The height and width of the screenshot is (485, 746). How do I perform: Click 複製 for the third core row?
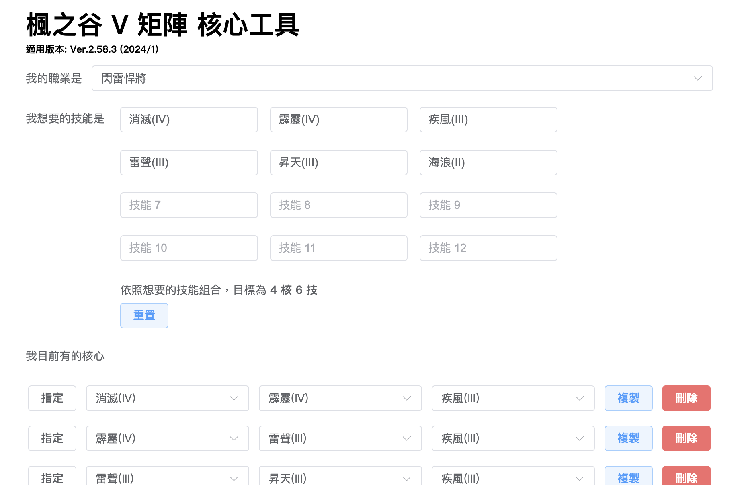[x=629, y=476]
